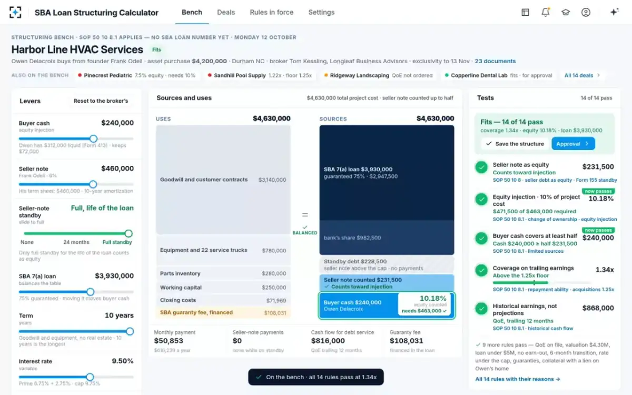The height and width of the screenshot is (395, 632).
Task: Click green check beside Seller note as equity
Action: (481, 167)
